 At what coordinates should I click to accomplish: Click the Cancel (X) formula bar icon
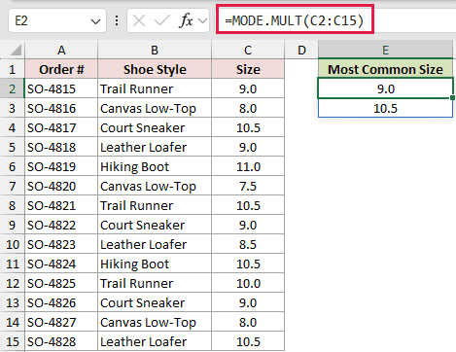pos(139,21)
